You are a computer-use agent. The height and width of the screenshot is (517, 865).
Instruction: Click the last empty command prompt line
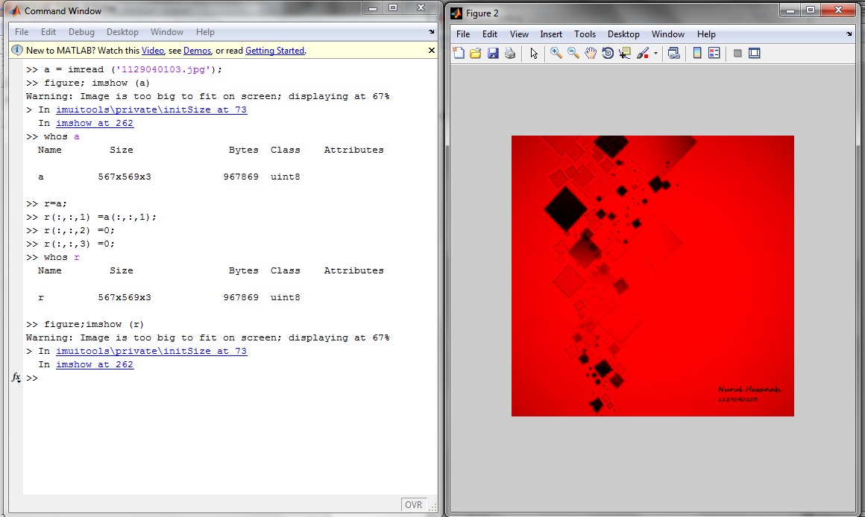(230, 378)
